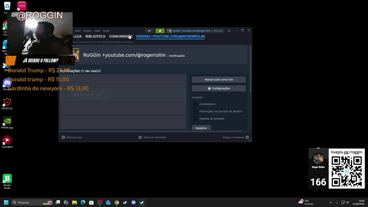
Task: Show hidden icons in system tray
Action: pos(331,202)
